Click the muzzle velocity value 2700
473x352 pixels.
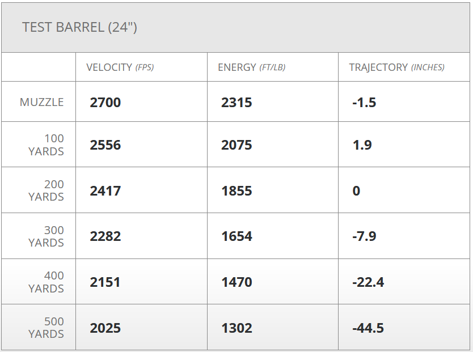(x=105, y=103)
